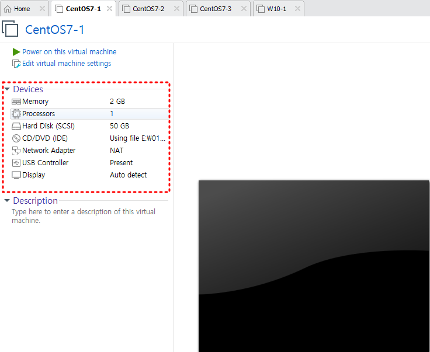
Task: Click the large CentOS7-1 VM title icon
Action: (10, 29)
